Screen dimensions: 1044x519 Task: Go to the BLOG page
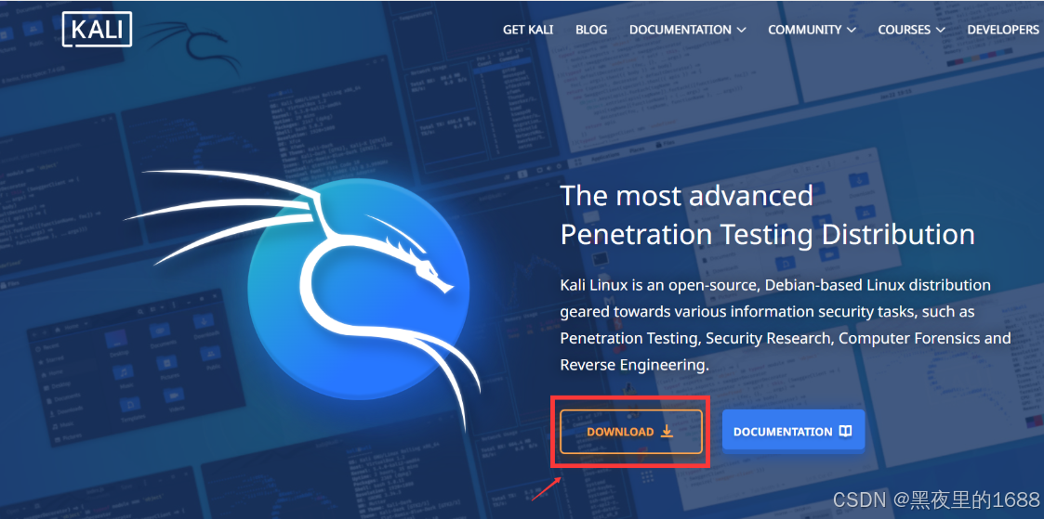click(591, 30)
